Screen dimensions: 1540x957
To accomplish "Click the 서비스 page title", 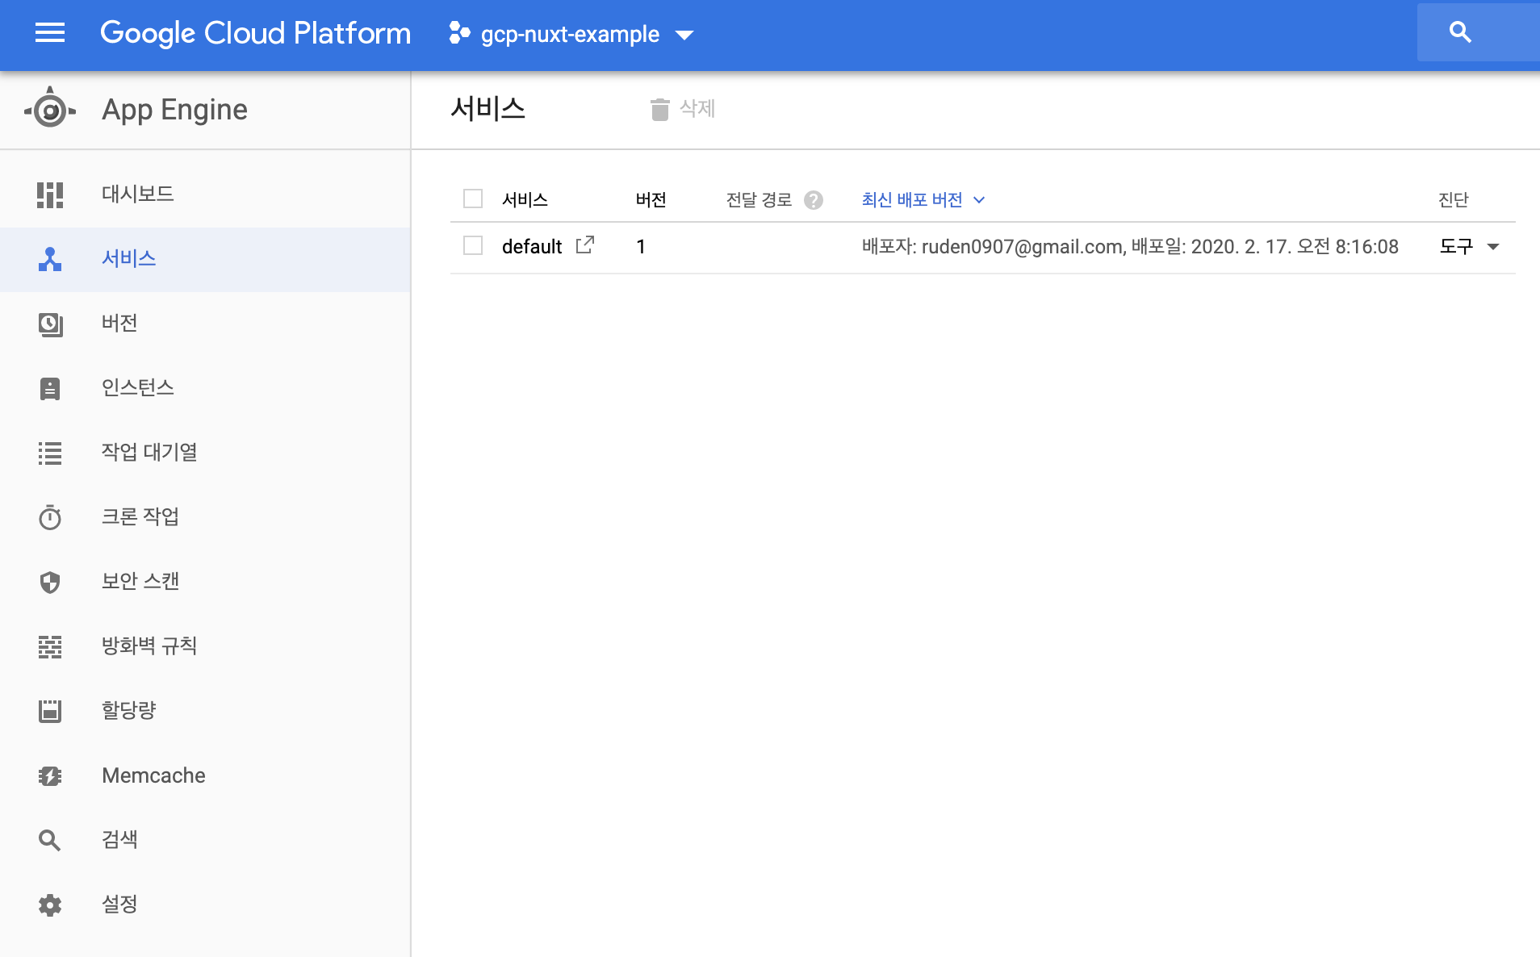I will [x=488, y=108].
